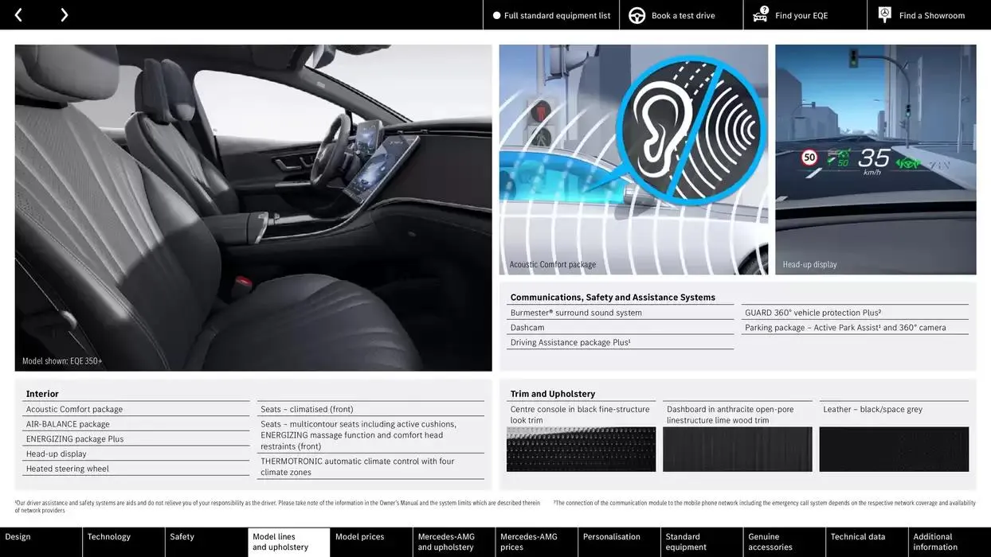Select Leather black/space grey swatch
The image size is (991, 557).
[894, 450]
